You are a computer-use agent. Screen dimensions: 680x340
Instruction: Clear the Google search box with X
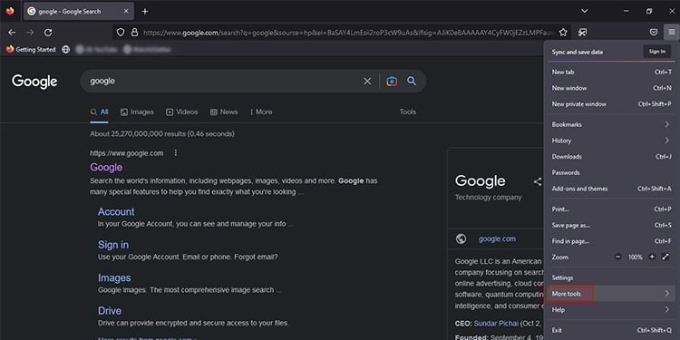click(x=367, y=81)
